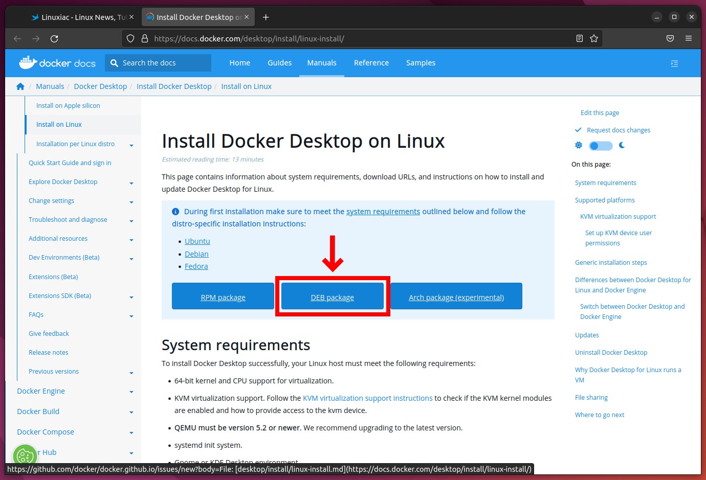Expand Docker Compose menu
Screen dimensions: 706x480
tap(131, 433)
